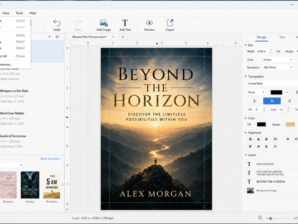Align objects to vertical middle
The height and width of the screenshot is (224, 298).
pos(258,146)
